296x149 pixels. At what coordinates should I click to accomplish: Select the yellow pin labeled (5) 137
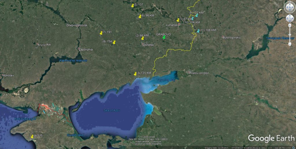click(132, 5)
